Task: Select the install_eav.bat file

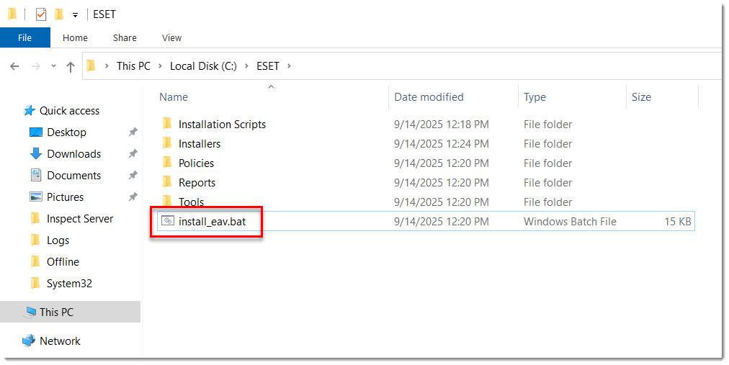Action: 212,222
